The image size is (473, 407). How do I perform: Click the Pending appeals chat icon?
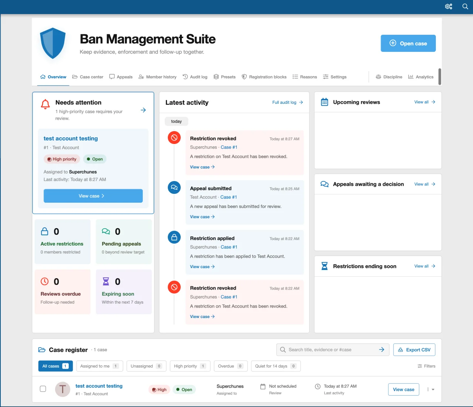(x=106, y=232)
